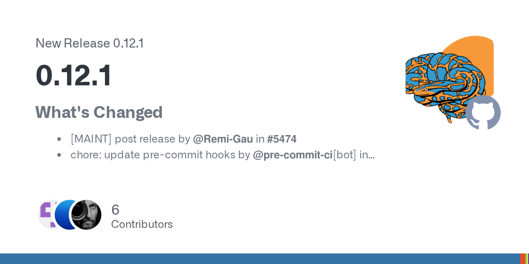Click the number 6 contributor count
529x264 pixels.
[x=115, y=209]
